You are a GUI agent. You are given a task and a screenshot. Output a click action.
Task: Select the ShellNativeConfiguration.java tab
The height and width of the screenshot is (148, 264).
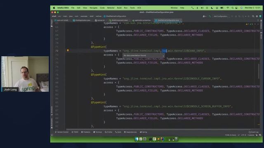[167, 20]
